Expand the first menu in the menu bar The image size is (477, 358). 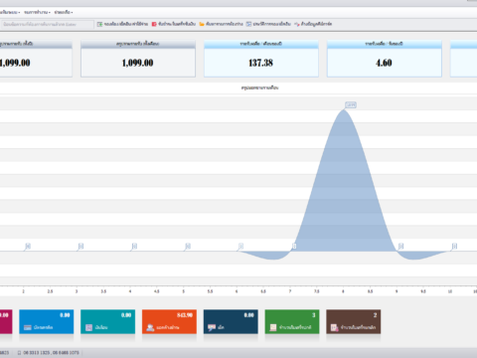pyautogui.click(x=9, y=12)
